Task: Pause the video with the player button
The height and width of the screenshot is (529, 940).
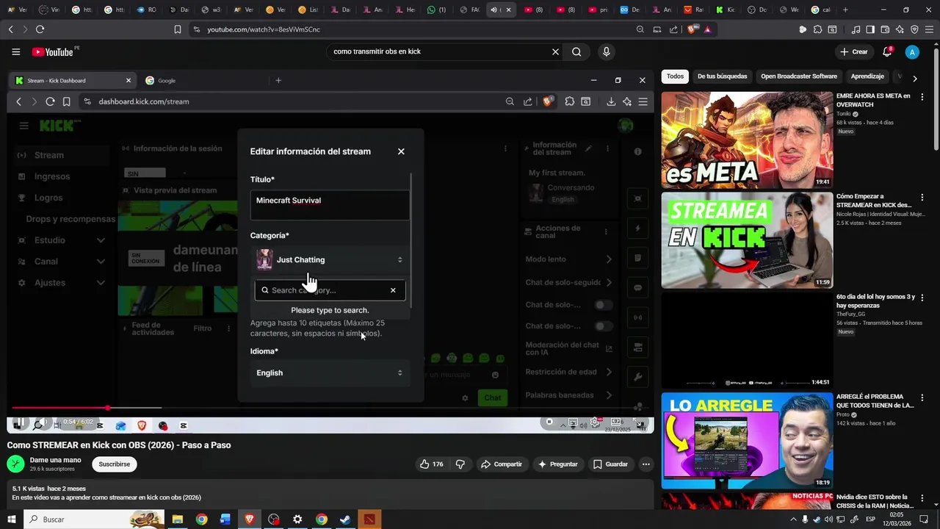Action: pos(20,422)
